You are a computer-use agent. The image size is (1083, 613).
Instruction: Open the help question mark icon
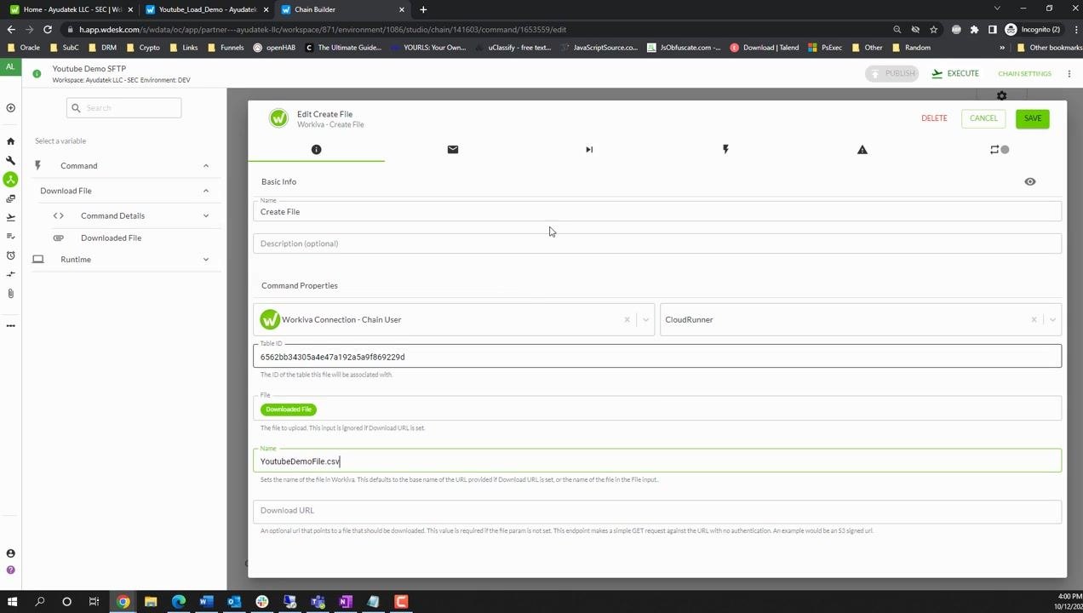(10, 570)
